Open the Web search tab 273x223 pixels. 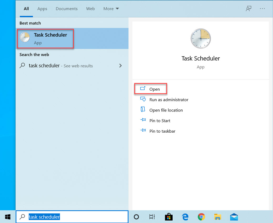90,9
